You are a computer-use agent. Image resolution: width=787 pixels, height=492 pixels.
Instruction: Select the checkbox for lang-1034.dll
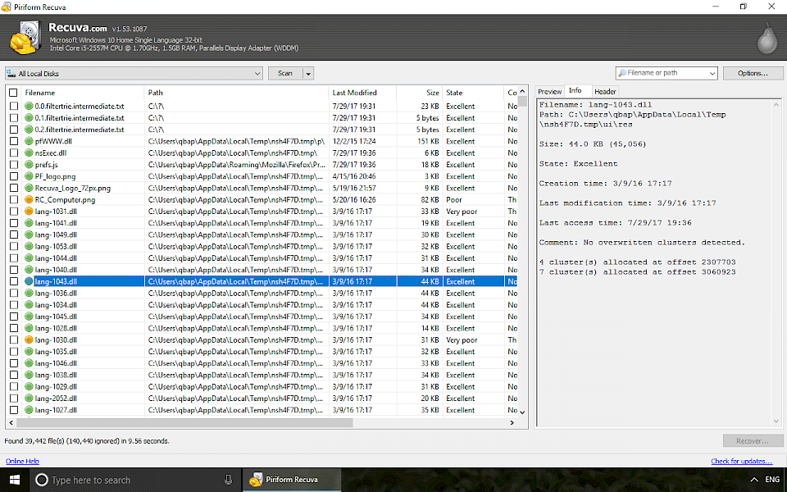pos(14,305)
